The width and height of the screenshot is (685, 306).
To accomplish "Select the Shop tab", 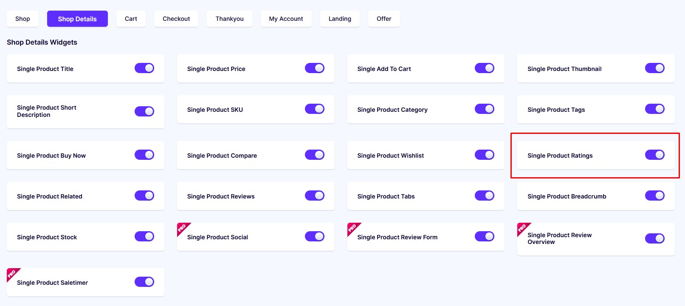I will tap(23, 19).
